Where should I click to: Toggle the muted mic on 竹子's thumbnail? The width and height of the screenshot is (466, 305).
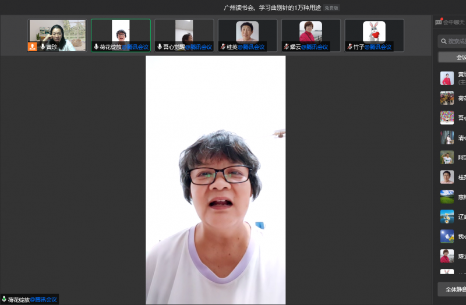(349, 47)
